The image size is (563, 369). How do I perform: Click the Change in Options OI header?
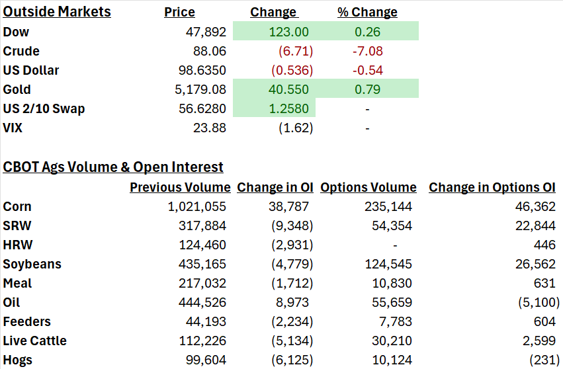tap(492, 187)
